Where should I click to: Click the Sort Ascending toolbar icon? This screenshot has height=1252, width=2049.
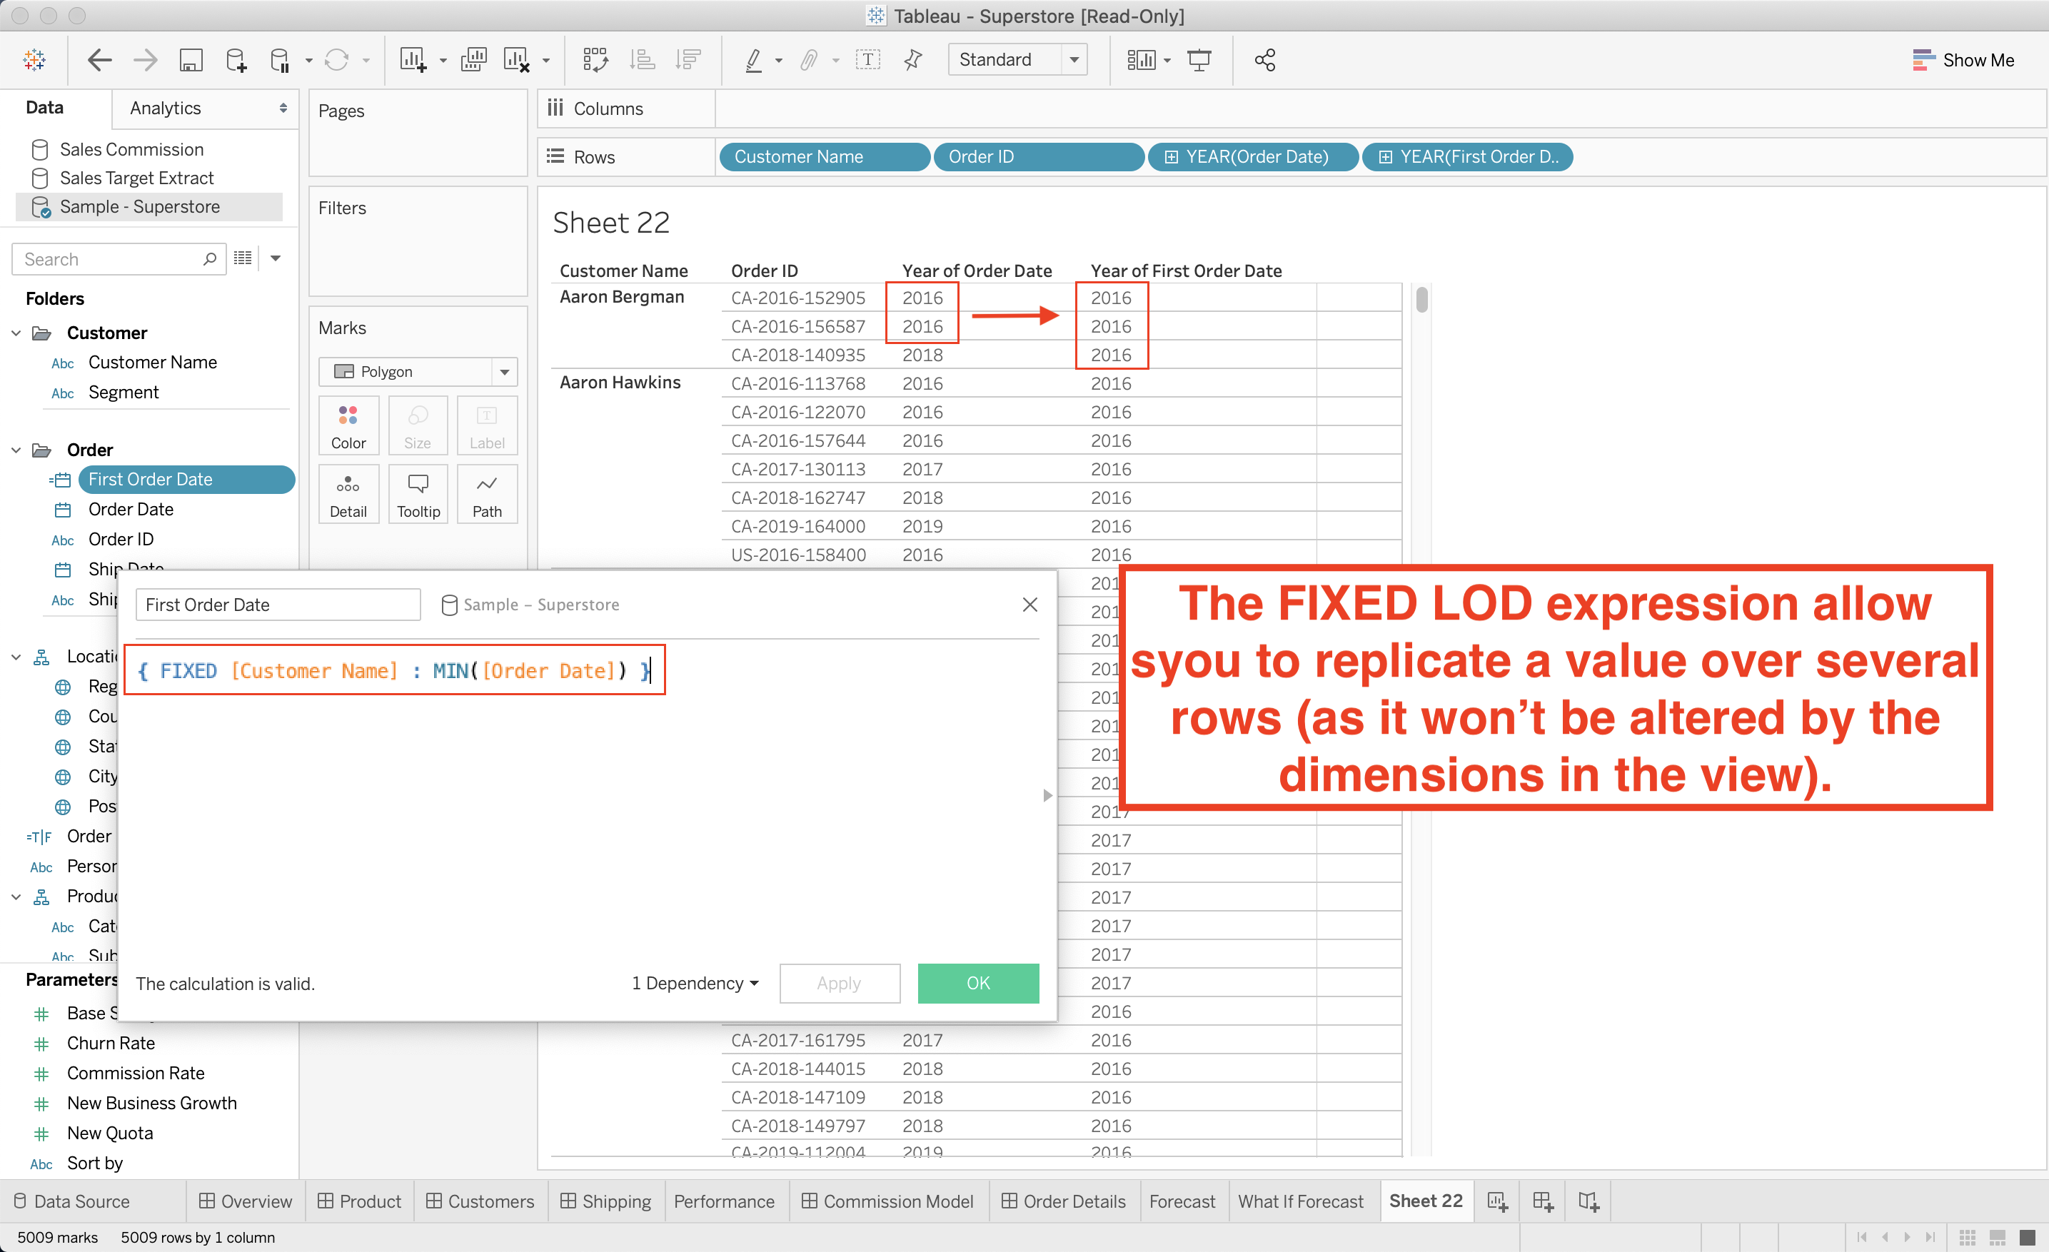(x=642, y=60)
